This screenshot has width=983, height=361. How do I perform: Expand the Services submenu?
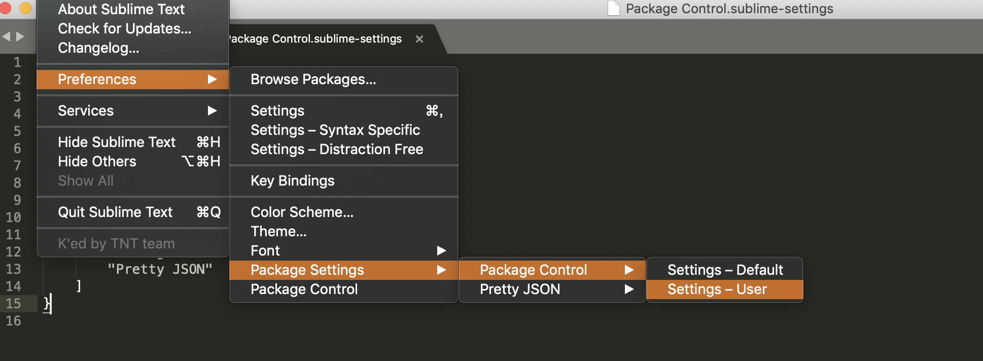point(133,111)
